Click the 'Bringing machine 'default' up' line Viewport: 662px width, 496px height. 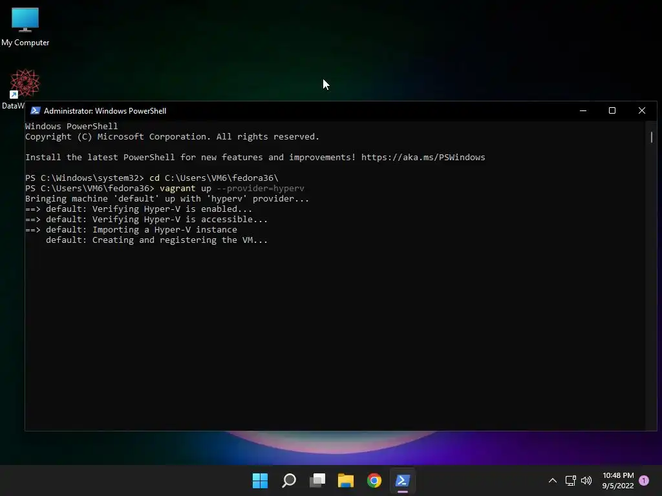click(x=167, y=199)
